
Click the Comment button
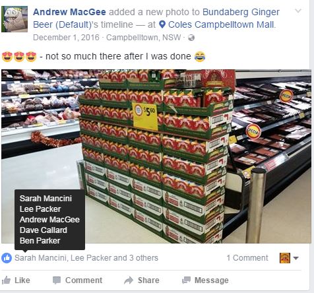[77, 280]
